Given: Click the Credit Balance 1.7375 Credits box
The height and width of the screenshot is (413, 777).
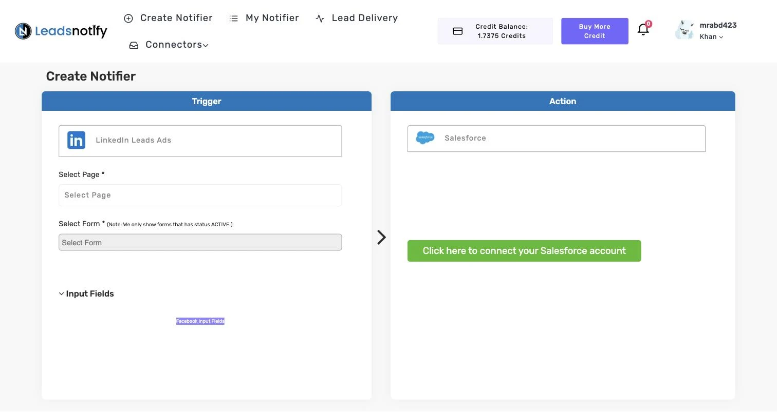Looking at the screenshot, I should (x=495, y=31).
